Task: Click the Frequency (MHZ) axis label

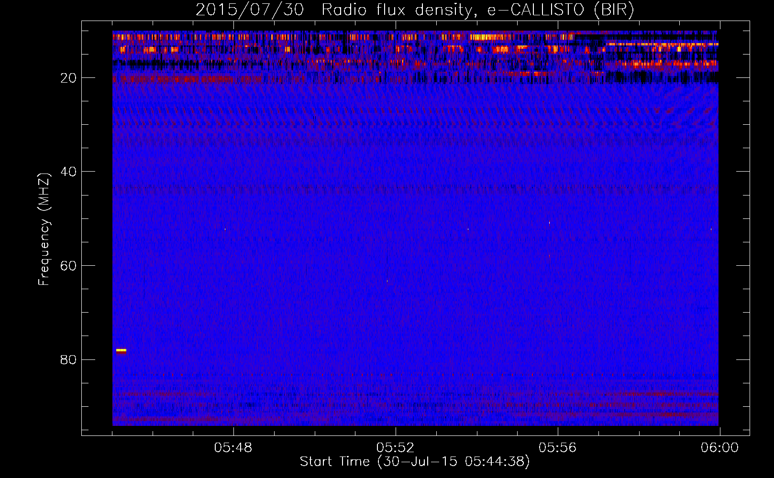Action: coord(44,229)
